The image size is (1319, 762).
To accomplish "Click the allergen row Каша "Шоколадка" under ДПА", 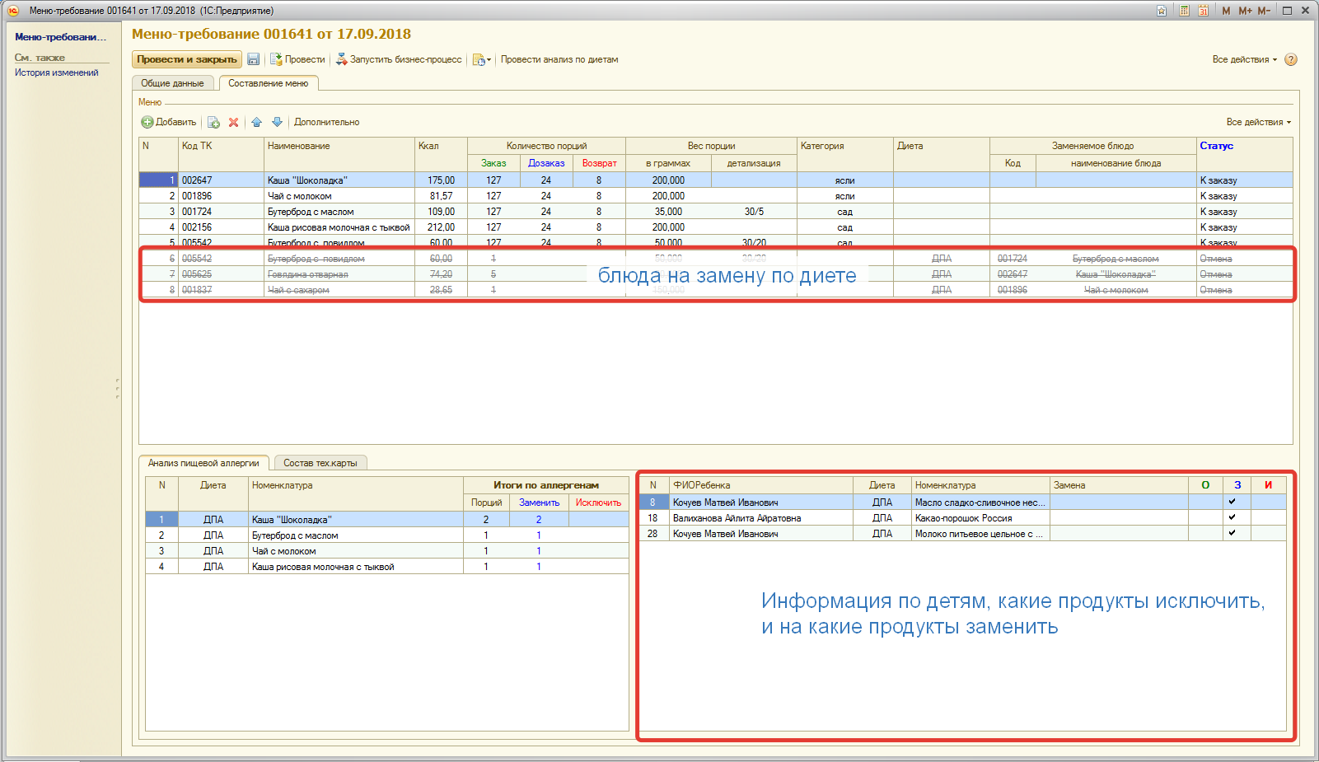I will click(386, 520).
